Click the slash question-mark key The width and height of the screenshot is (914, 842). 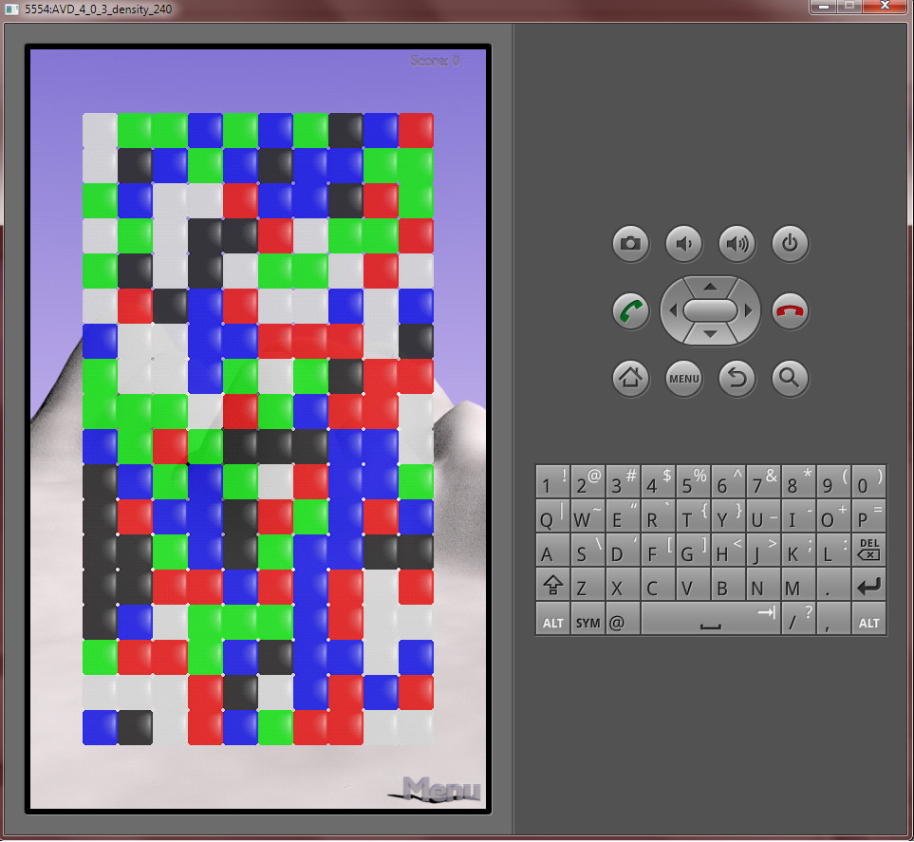(798, 619)
